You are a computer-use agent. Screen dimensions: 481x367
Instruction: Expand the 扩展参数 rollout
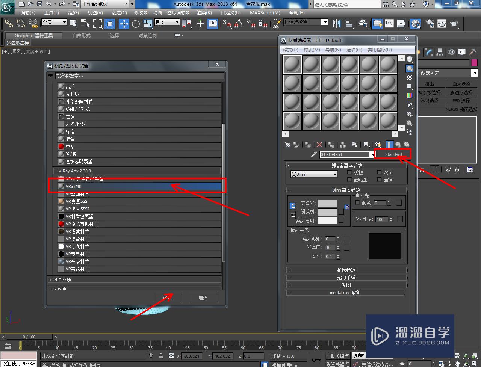pyautogui.click(x=346, y=270)
